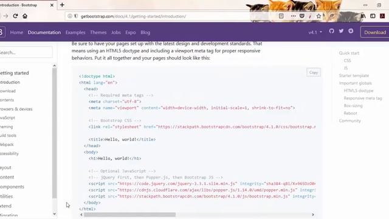Expand the Components sidebar section
This screenshot has width=389, height=219.
(12, 187)
